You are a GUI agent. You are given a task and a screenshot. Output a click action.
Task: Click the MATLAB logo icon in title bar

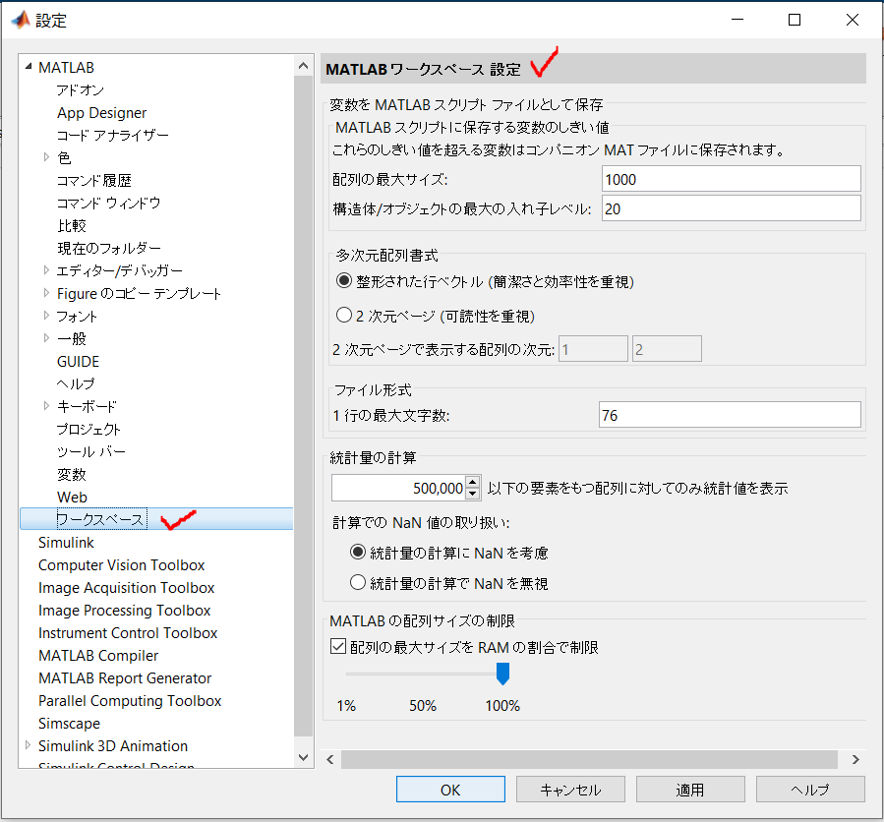pos(21,21)
